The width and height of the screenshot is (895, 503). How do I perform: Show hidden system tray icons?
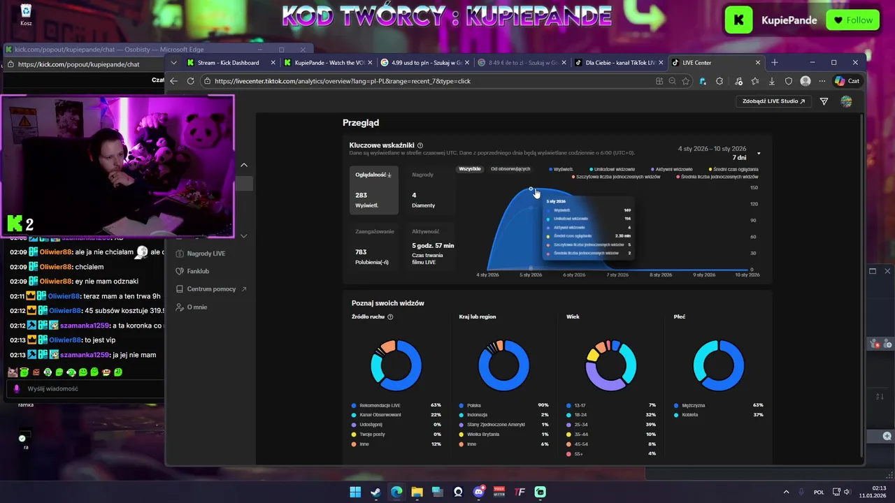click(x=786, y=493)
